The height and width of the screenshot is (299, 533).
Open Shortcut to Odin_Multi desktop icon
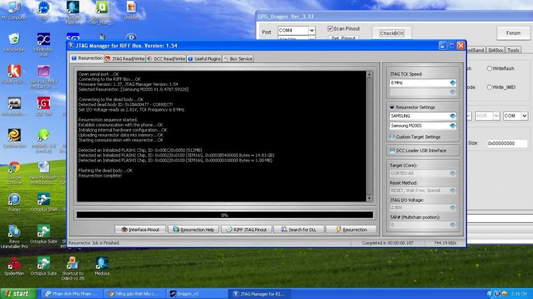(x=102, y=12)
